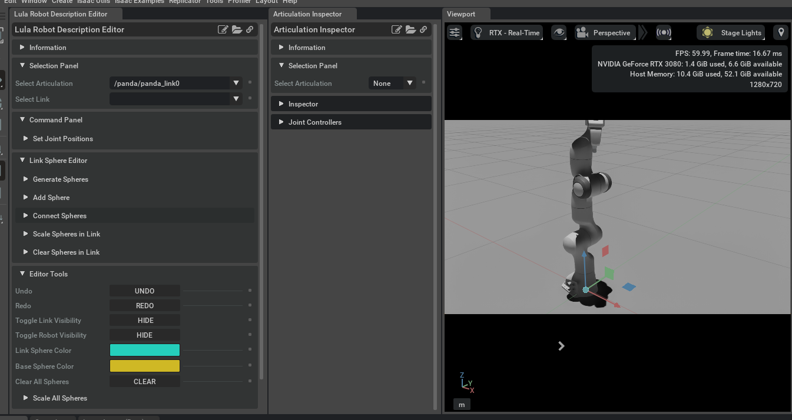Click reset marker beside Select Link
The height and width of the screenshot is (420, 792).
coord(250,99)
